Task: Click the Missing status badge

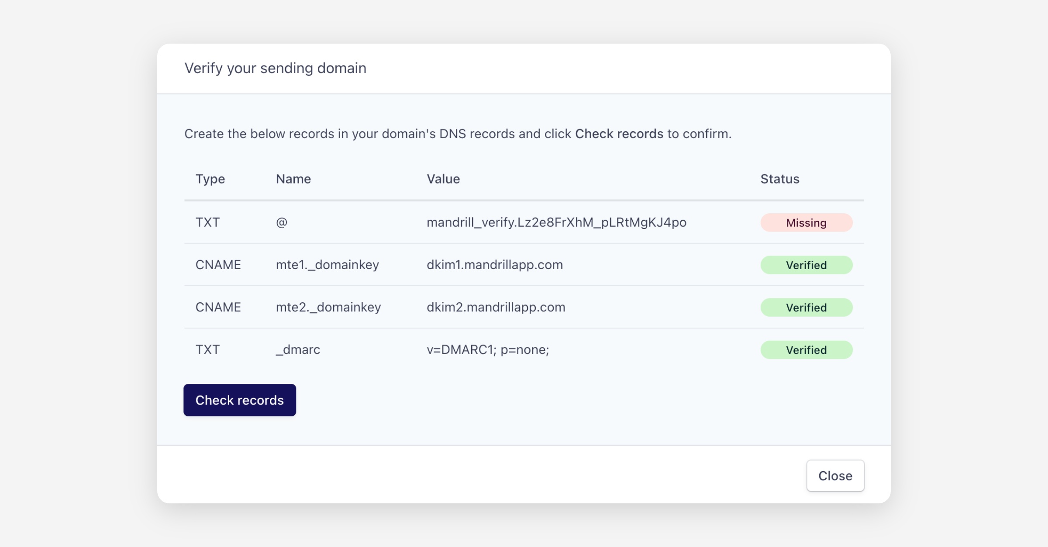Action: 806,223
